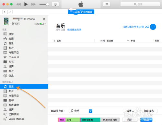
Task: Adjust the volume slider knob
Action: pyautogui.click(x=47, y=4)
